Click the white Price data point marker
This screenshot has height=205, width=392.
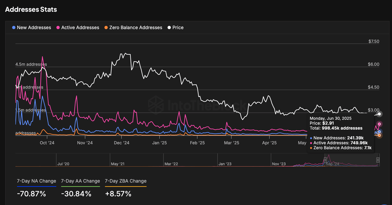(379, 114)
